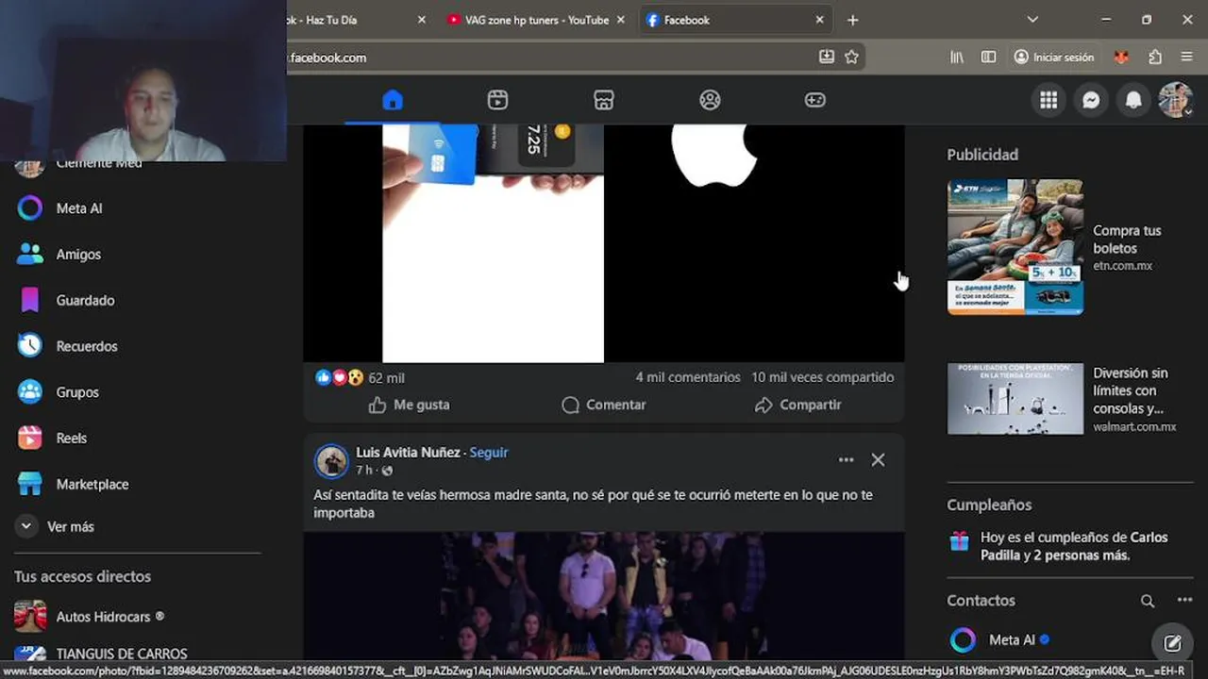Open Luis Avitia Nuñez profile picture
Viewport: 1208px width, 679px height.
(331, 461)
